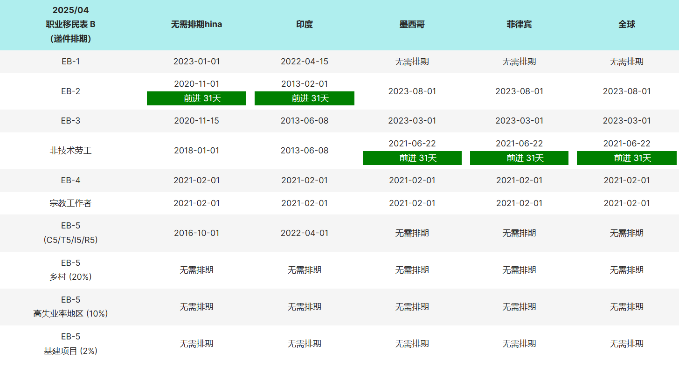Select the 墨西哥 column header
679x373 pixels.
point(412,24)
